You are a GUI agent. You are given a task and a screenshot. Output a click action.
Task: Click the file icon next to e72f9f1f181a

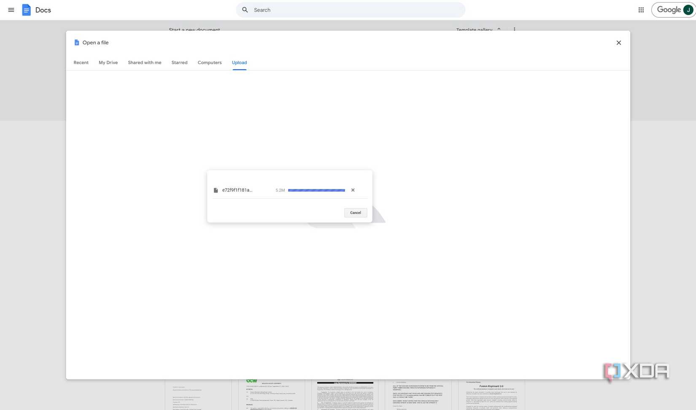(216, 190)
